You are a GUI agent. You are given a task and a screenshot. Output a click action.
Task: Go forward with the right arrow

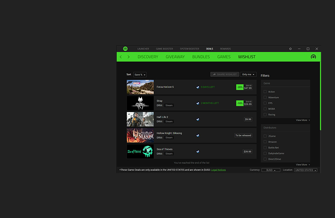click(x=129, y=57)
